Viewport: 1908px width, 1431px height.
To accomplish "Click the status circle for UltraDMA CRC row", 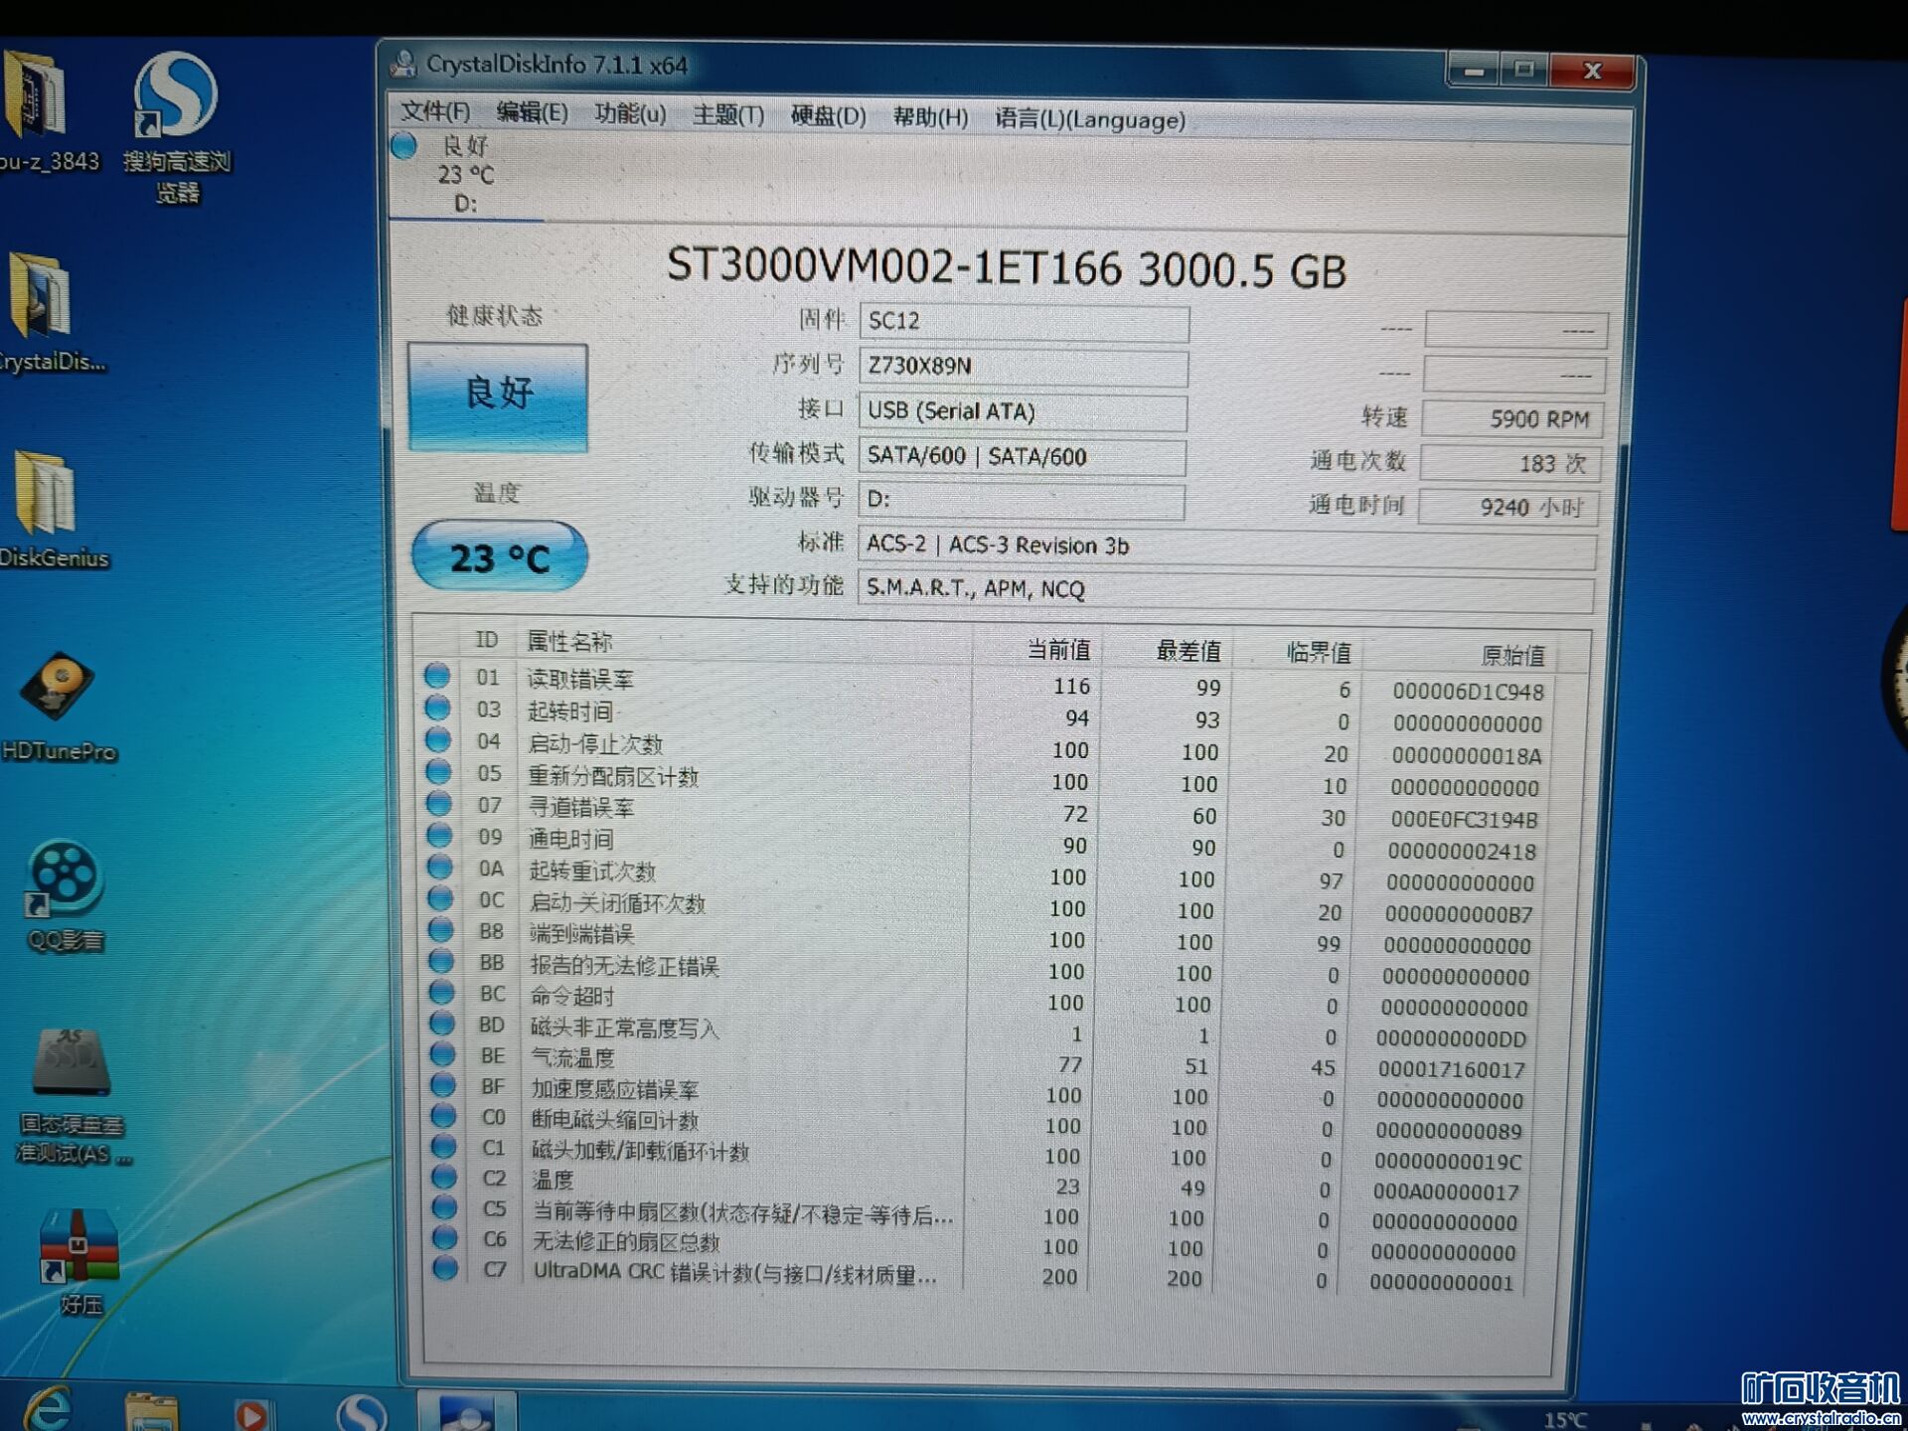I will [445, 1268].
